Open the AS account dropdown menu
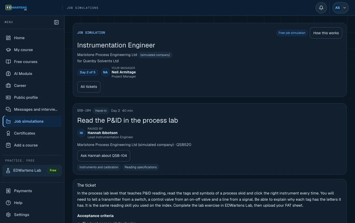 point(340,8)
